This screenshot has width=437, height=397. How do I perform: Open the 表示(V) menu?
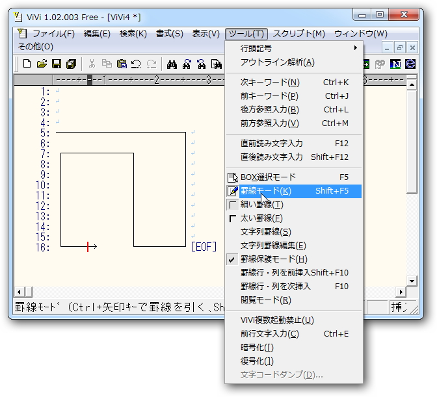206,34
